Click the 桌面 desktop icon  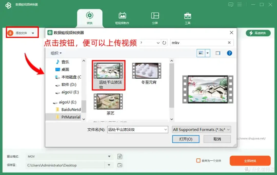click(58, 69)
